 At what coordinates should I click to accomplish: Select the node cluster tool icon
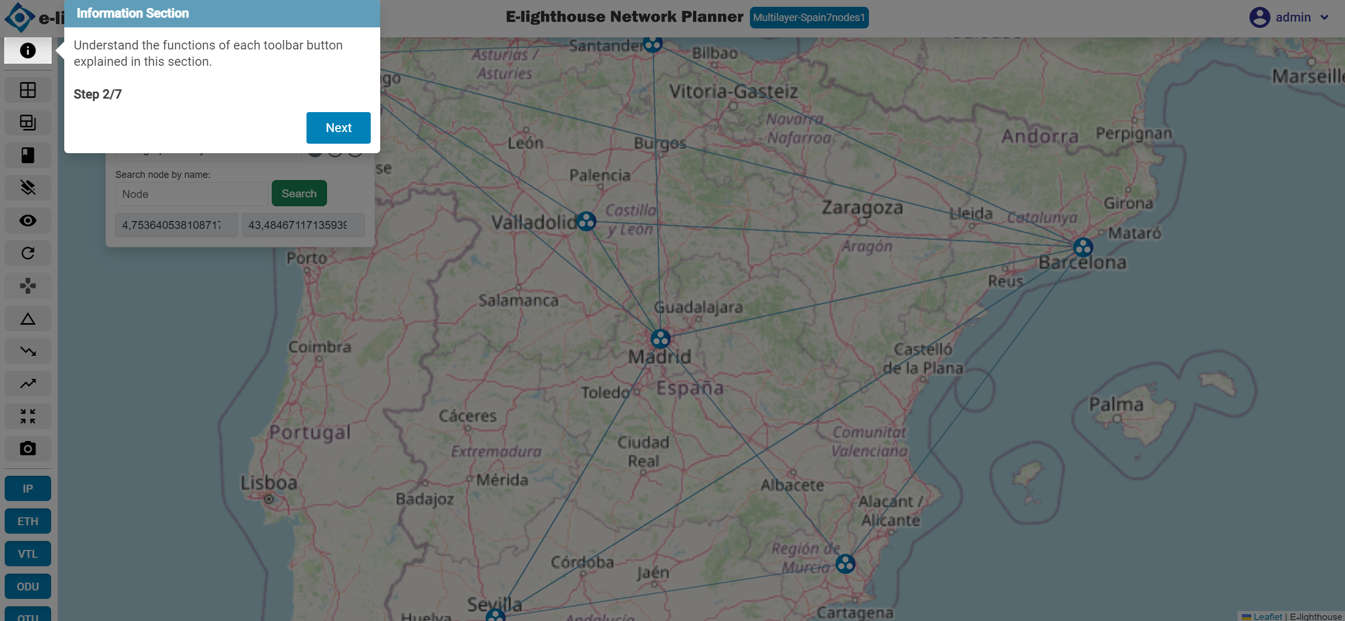click(x=28, y=286)
